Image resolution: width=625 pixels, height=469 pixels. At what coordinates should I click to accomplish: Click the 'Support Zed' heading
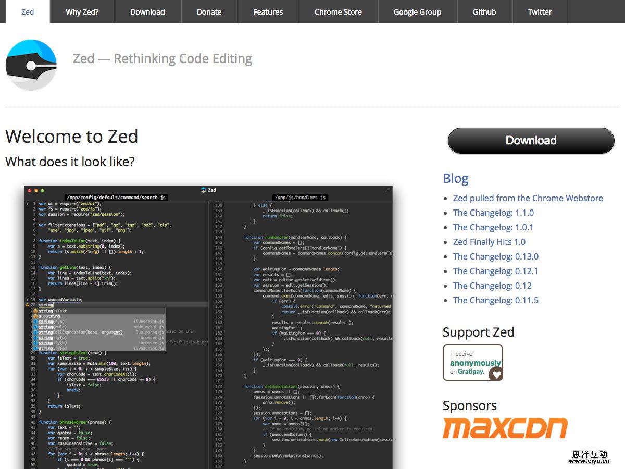[x=479, y=332]
